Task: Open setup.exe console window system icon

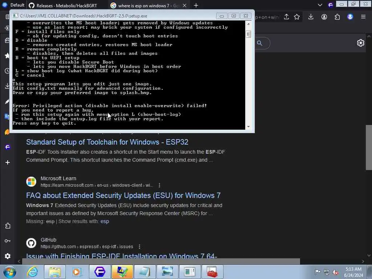Action: click(x=15, y=16)
